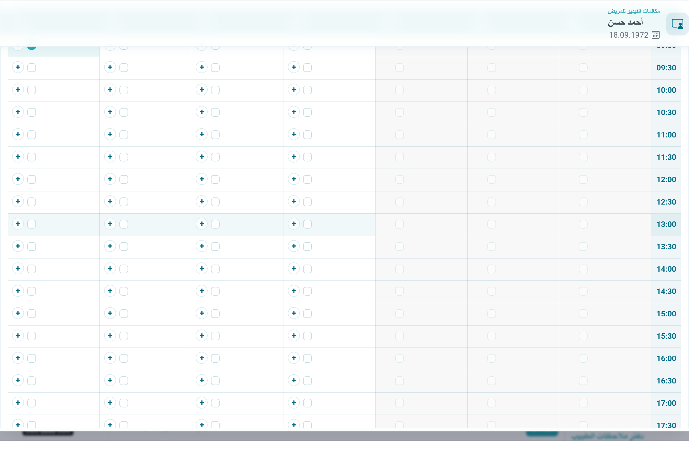Click plus at 09:30 in fourth column from left

(x=294, y=67)
